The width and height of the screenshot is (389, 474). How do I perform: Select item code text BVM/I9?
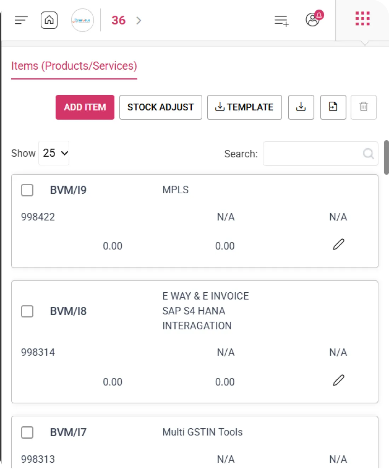tap(68, 190)
